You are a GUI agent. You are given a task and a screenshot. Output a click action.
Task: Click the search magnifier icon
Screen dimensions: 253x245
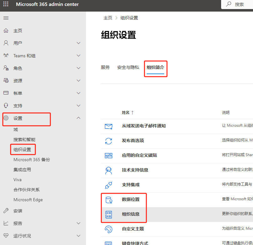(229, 4)
